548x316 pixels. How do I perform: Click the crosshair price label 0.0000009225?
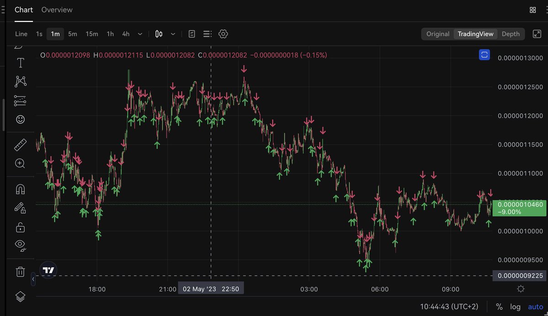click(x=520, y=275)
